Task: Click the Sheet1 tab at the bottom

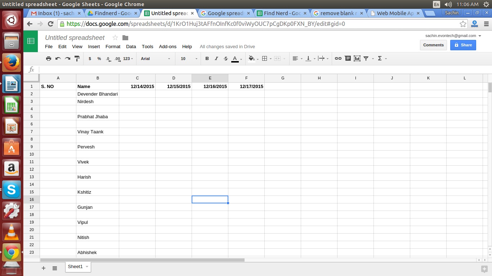Action: click(75, 267)
